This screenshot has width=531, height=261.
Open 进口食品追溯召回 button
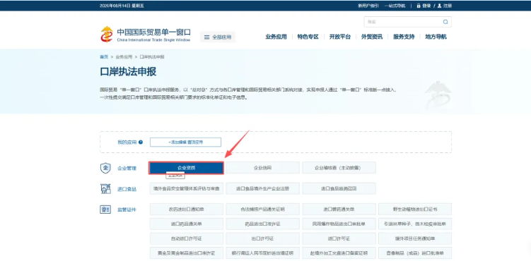click(x=339, y=188)
